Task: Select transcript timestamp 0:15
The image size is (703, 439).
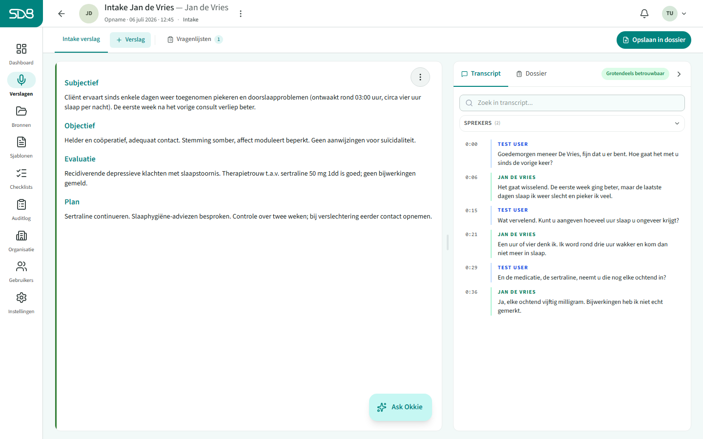Action: tap(472, 211)
